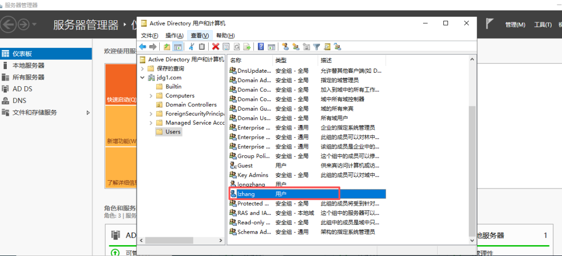The image size is (562, 256).
Task: Sort the list by the 类型 column header
Action: pos(295,60)
